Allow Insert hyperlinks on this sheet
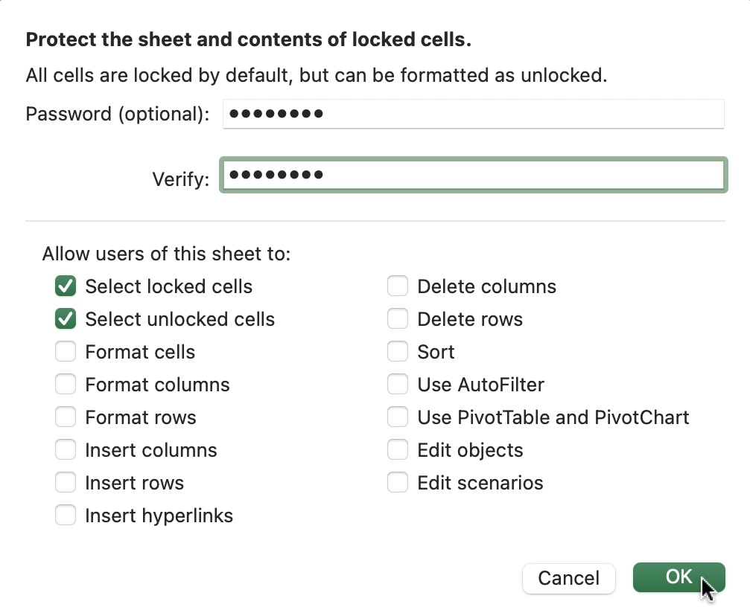The image size is (750, 616). point(66,516)
